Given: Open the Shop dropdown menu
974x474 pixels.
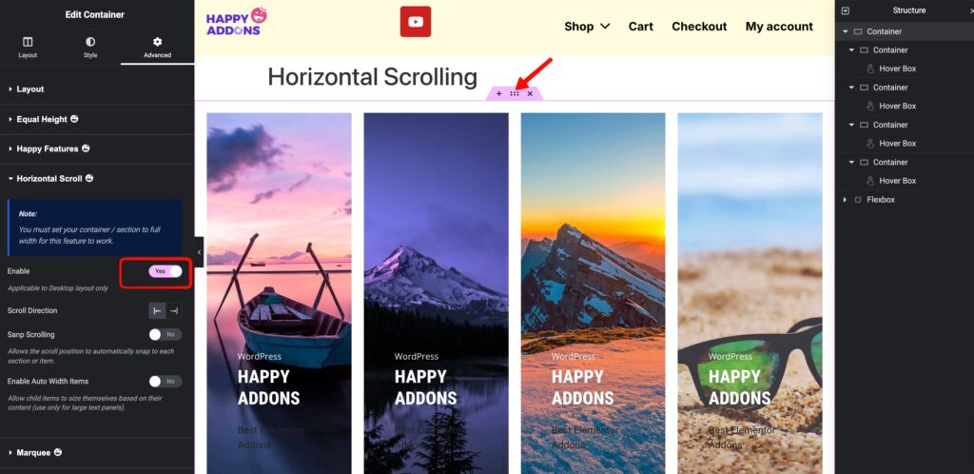Looking at the screenshot, I should (x=587, y=26).
